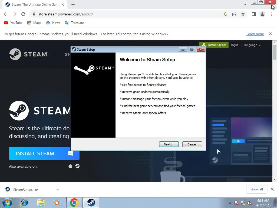Bookmark this page with star icon
277x208 pixels.
243,14
